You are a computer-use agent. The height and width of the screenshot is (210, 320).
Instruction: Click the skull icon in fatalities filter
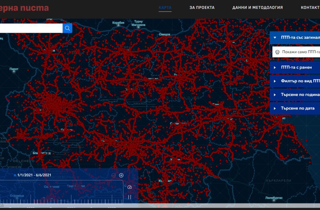(277, 52)
